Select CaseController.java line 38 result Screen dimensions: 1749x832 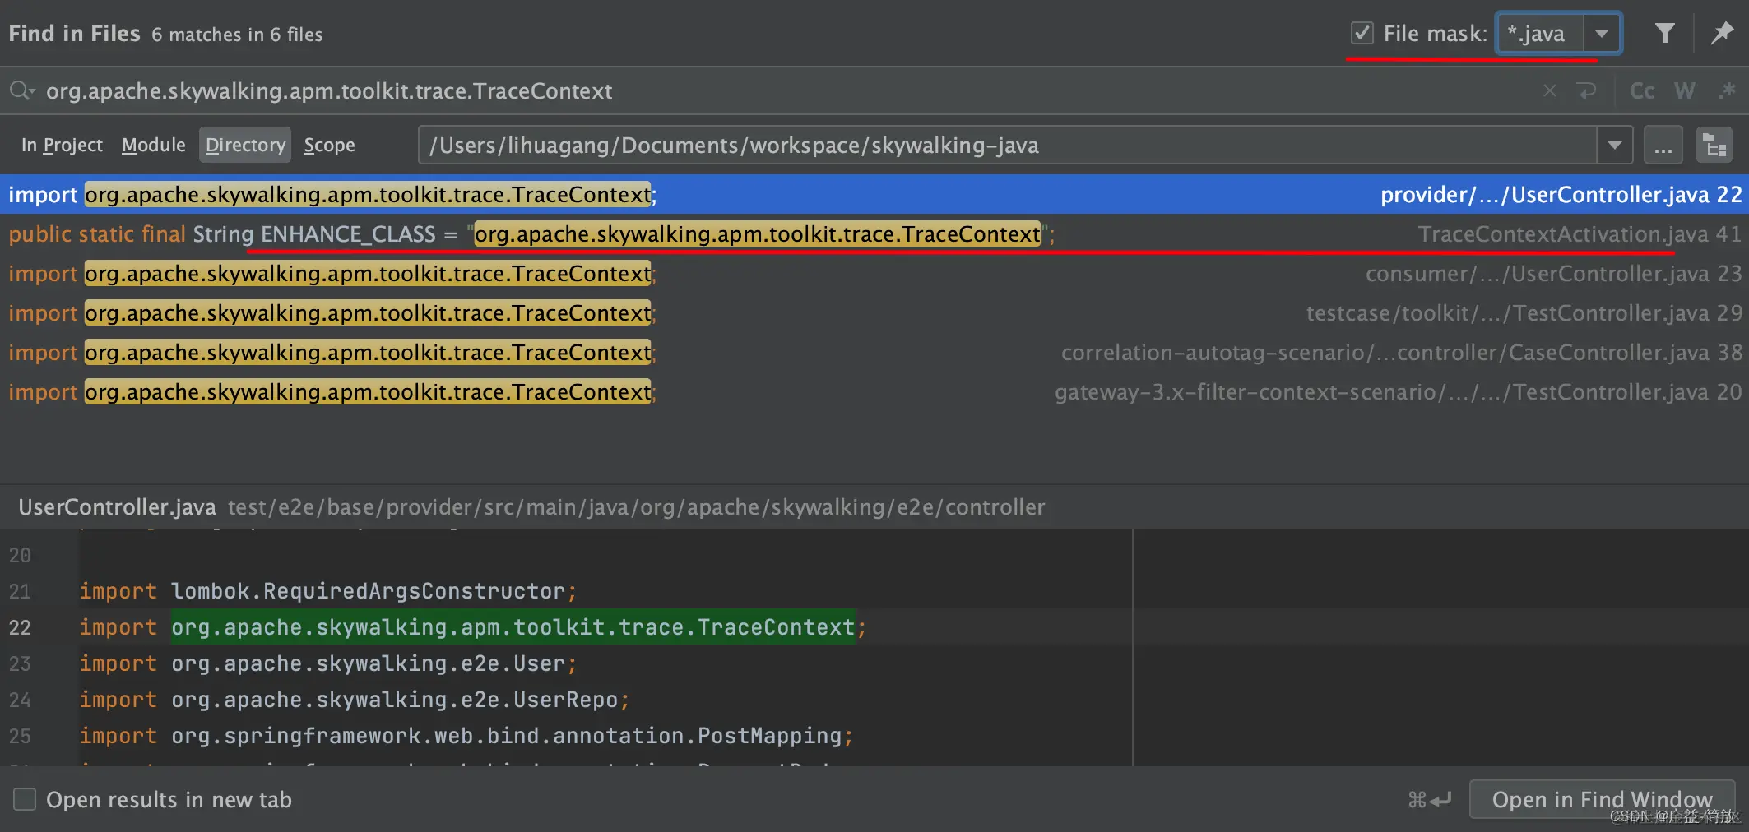point(874,353)
